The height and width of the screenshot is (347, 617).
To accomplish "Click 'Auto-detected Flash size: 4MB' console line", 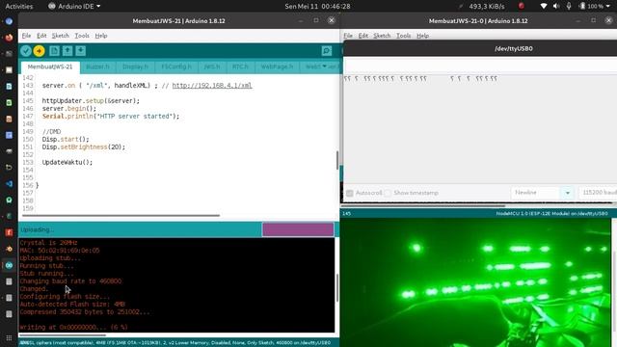I will coord(72,305).
